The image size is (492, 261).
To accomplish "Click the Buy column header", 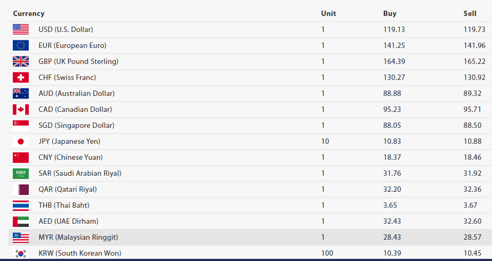I will tap(390, 13).
